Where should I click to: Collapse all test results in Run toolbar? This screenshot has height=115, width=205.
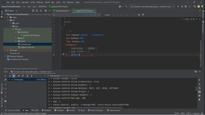pyautogui.click(x=31, y=76)
